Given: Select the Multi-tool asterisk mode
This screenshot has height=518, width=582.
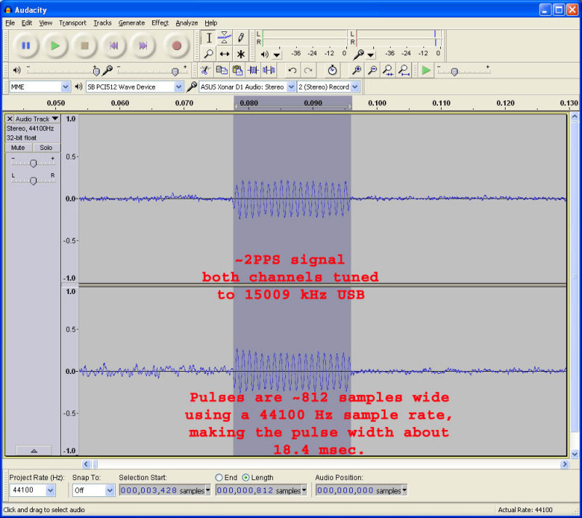Looking at the screenshot, I should click(x=241, y=54).
